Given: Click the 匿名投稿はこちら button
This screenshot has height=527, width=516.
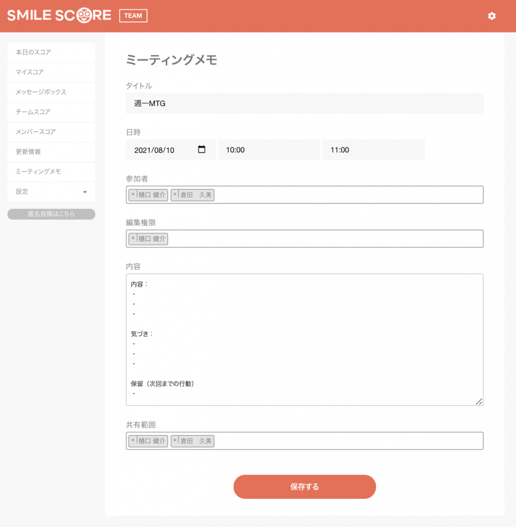Looking at the screenshot, I should point(51,214).
